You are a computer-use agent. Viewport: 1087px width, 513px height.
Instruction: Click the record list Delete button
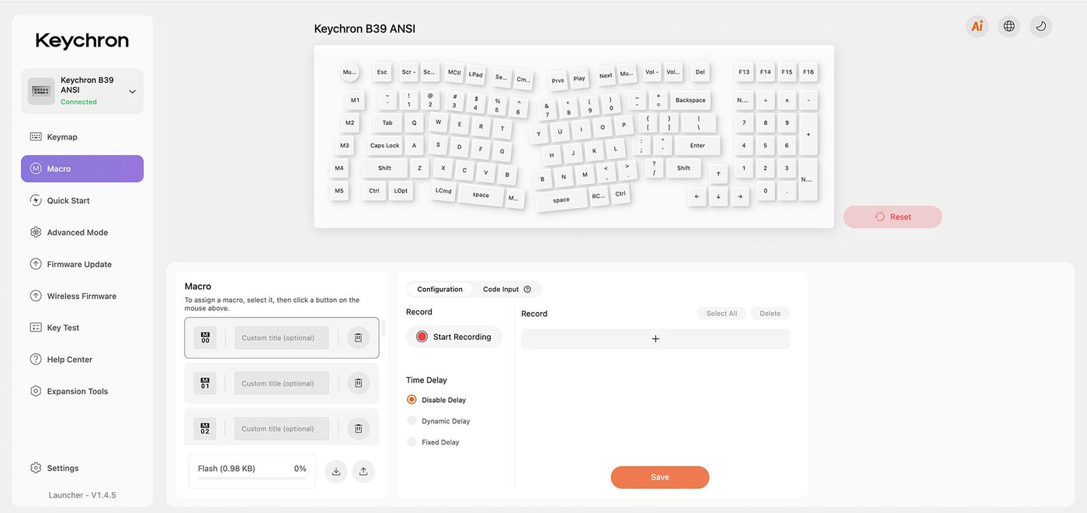point(770,314)
